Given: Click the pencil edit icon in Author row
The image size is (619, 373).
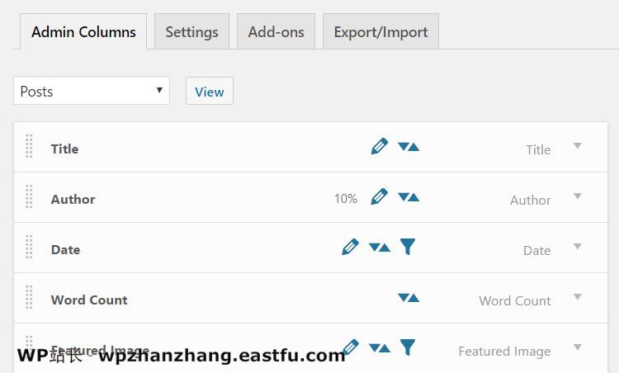Looking at the screenshot, I should tap(379, 197).
